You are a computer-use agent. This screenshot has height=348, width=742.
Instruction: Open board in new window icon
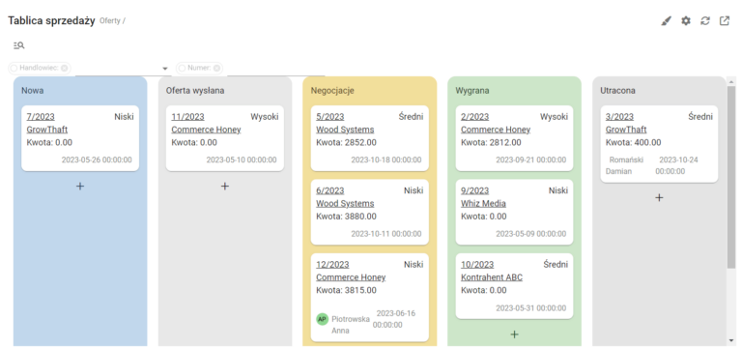[x=725, y=21]
